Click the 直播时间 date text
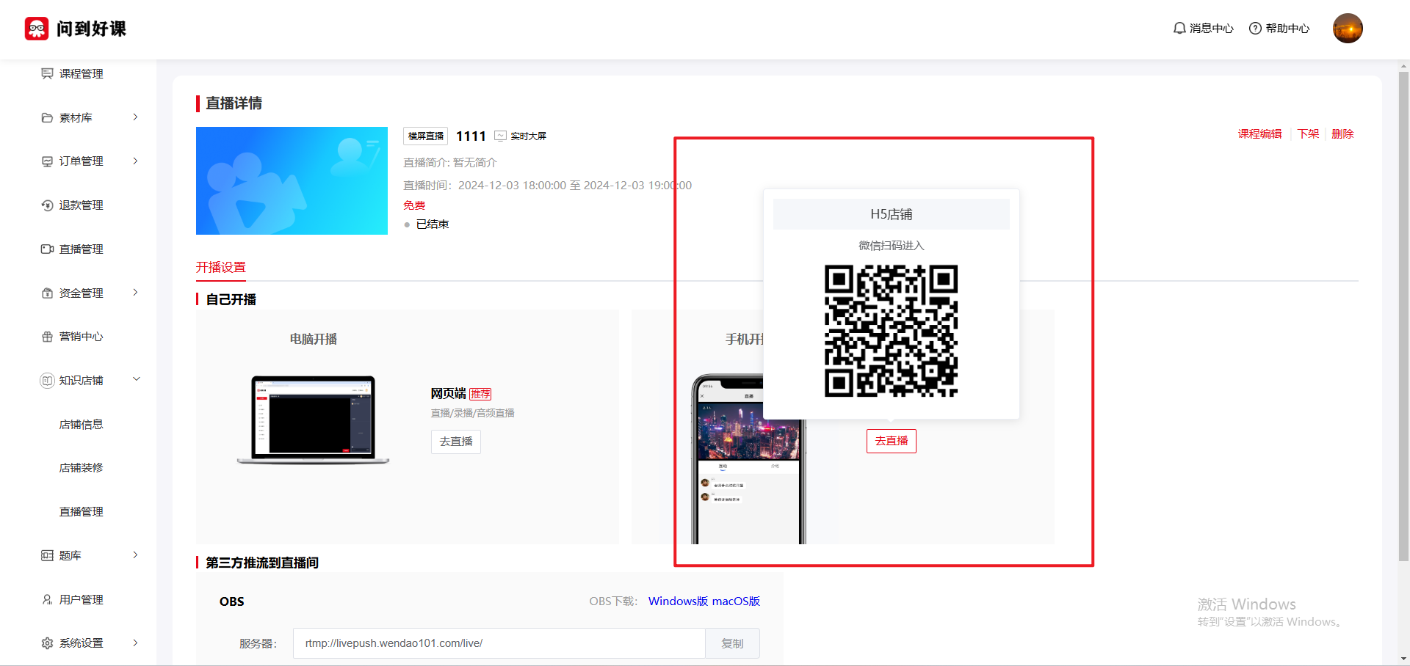1410x666 pixels. pyautogui.click(x=548, y=186)
